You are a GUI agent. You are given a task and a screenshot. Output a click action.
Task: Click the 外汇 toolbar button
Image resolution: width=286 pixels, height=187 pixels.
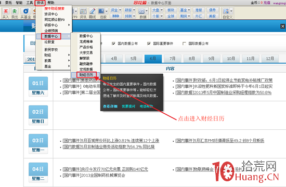199,16
